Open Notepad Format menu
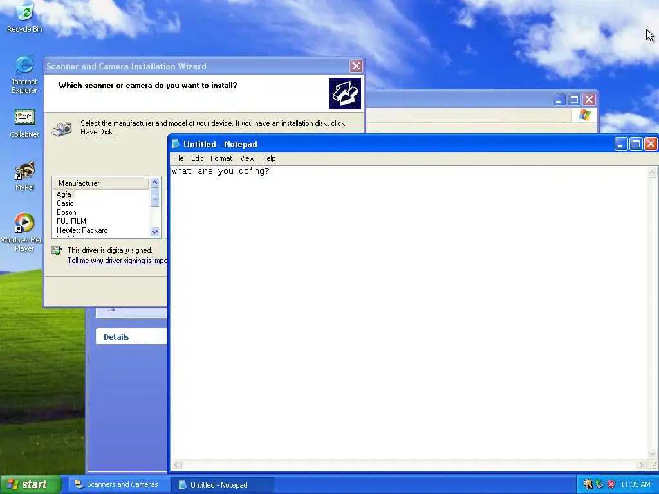The height and width of the screenshot is (494, 659). click(221, 158)
